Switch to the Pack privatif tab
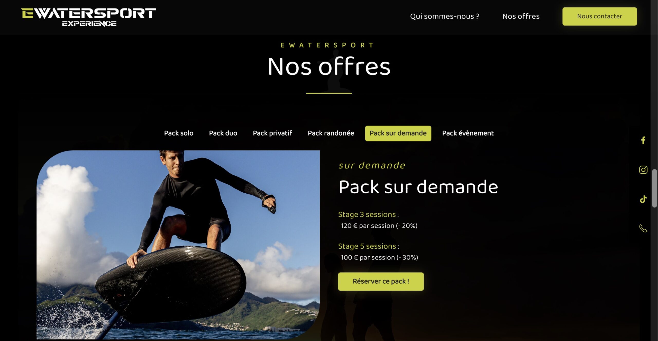The height and width of the screenshot is (341, 658). (x=272, y=133)
